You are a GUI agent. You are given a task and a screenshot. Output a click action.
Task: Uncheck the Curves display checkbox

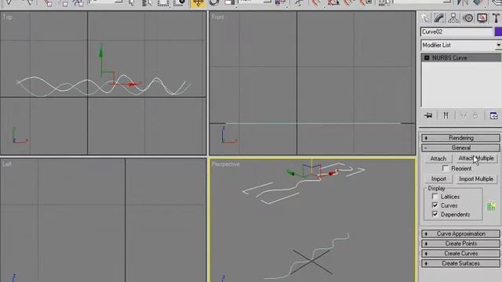pos(435,205)
